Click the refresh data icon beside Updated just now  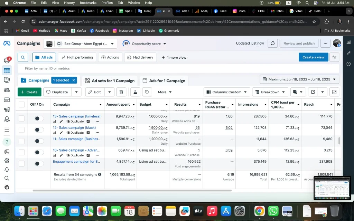coord(272,43)
